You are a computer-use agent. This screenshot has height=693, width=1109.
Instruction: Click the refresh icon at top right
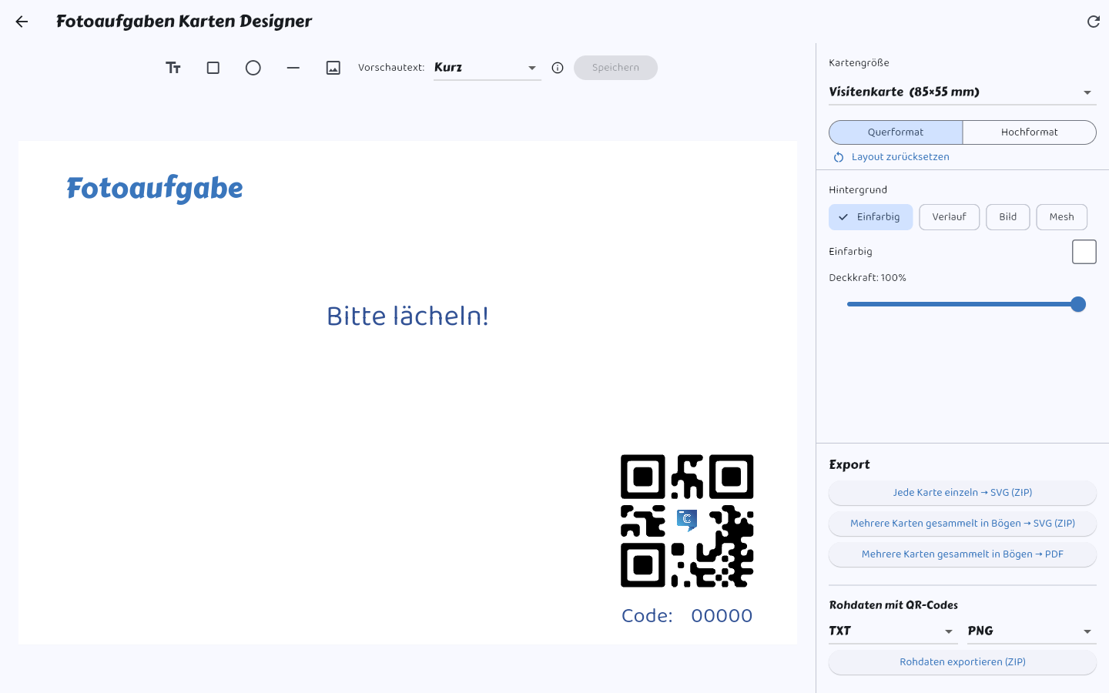point(1093,22)
